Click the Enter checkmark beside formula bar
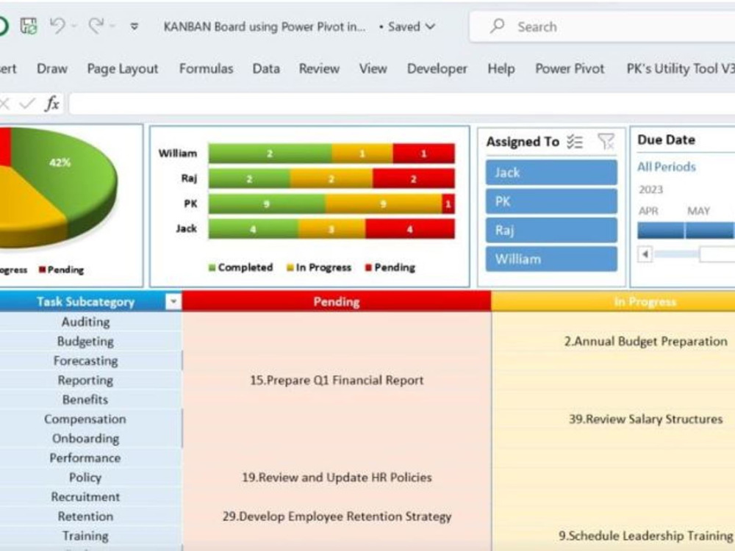This screenshot has height=551, width=735. (27, 104)
